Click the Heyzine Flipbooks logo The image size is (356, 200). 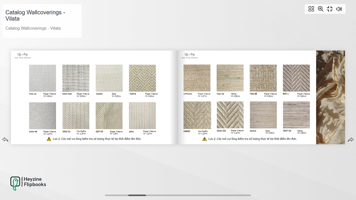tap(28, 183)
